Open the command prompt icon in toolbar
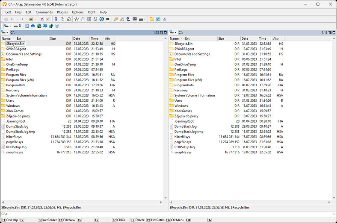The height and width of the screenshot is (223, 337). (134, 19)
